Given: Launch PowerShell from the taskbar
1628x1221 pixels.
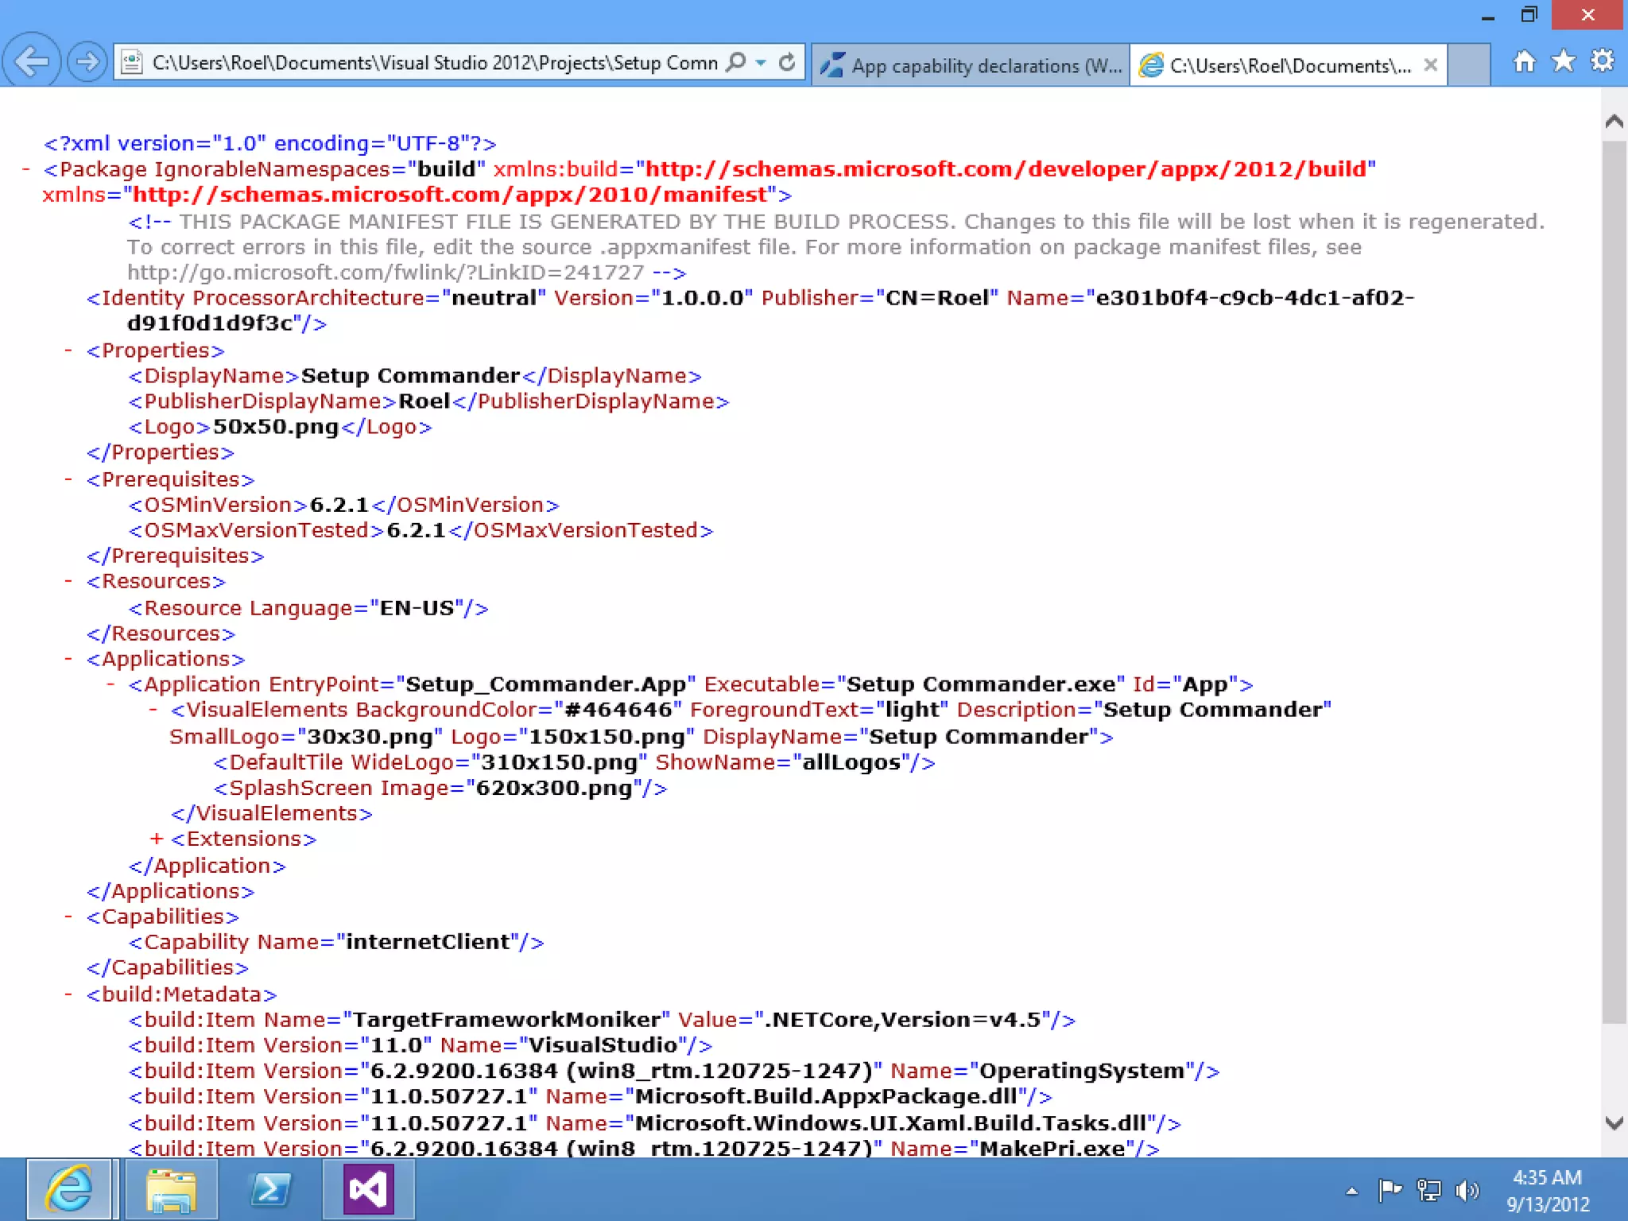Looking at the screenshot, I should (270, 1189).
